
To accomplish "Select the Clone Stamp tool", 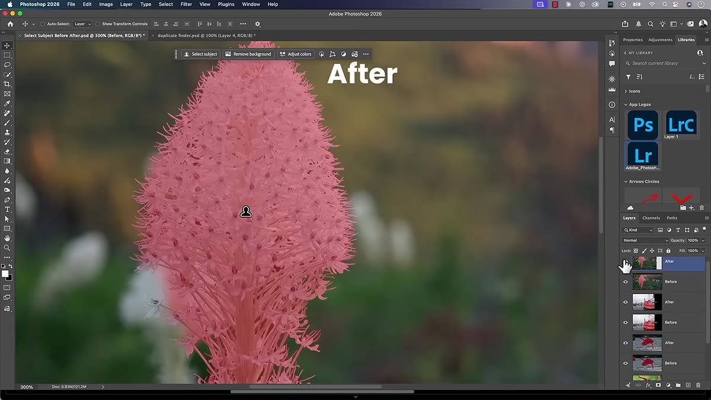I will click(7, 133).
